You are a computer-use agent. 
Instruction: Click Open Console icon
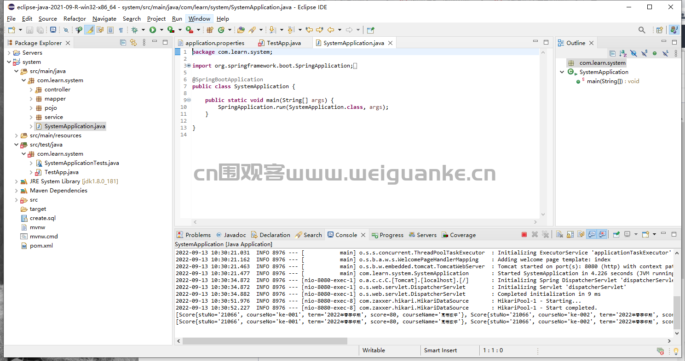pyautogui.click(x=645, y=234)
